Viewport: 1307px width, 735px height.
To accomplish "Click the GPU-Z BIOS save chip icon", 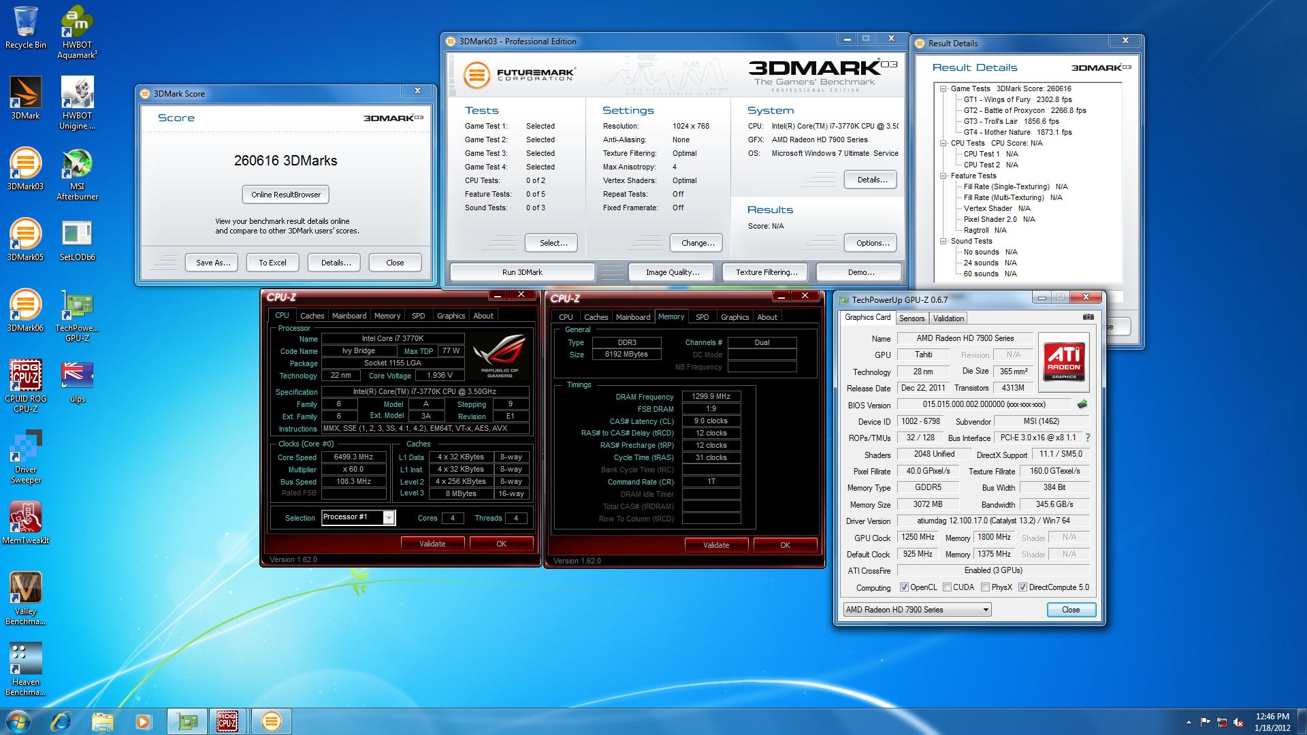I will (x=1082, y=404).
